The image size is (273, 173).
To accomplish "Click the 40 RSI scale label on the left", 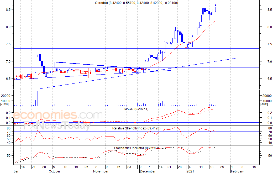I will coord(9,143).
